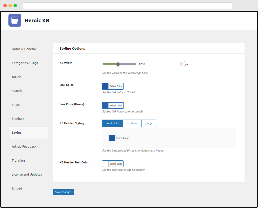This screenshot has width=258, height=208.
Task: Click the Heroic KB logo icon
Action: (x=15, y=20)
